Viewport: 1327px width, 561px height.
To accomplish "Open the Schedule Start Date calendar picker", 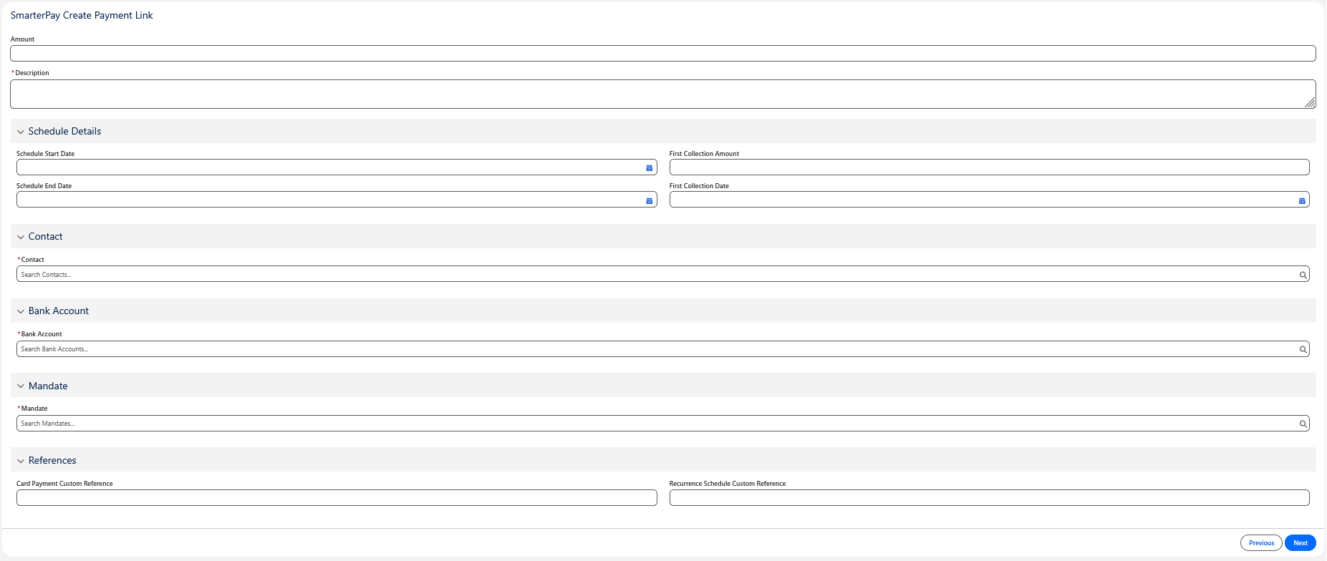I will click(649, 168).
